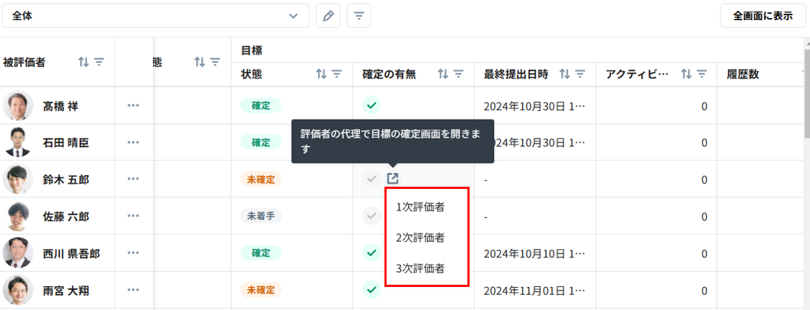Viewport: 810px width, 310px height.
Task: Open the filter icon button next to the pencil
Action: pyautogui.click(x=358, y=16)
